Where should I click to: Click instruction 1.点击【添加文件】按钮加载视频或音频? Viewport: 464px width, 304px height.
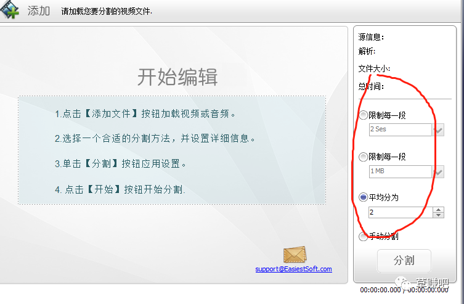(145, 113)
